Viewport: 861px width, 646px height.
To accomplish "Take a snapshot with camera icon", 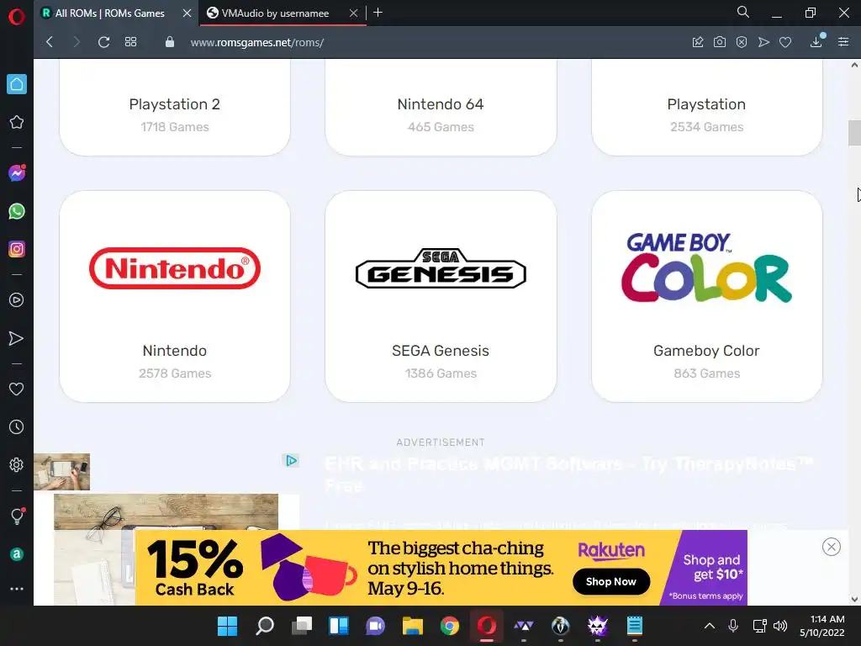I will tap(720, 42).
